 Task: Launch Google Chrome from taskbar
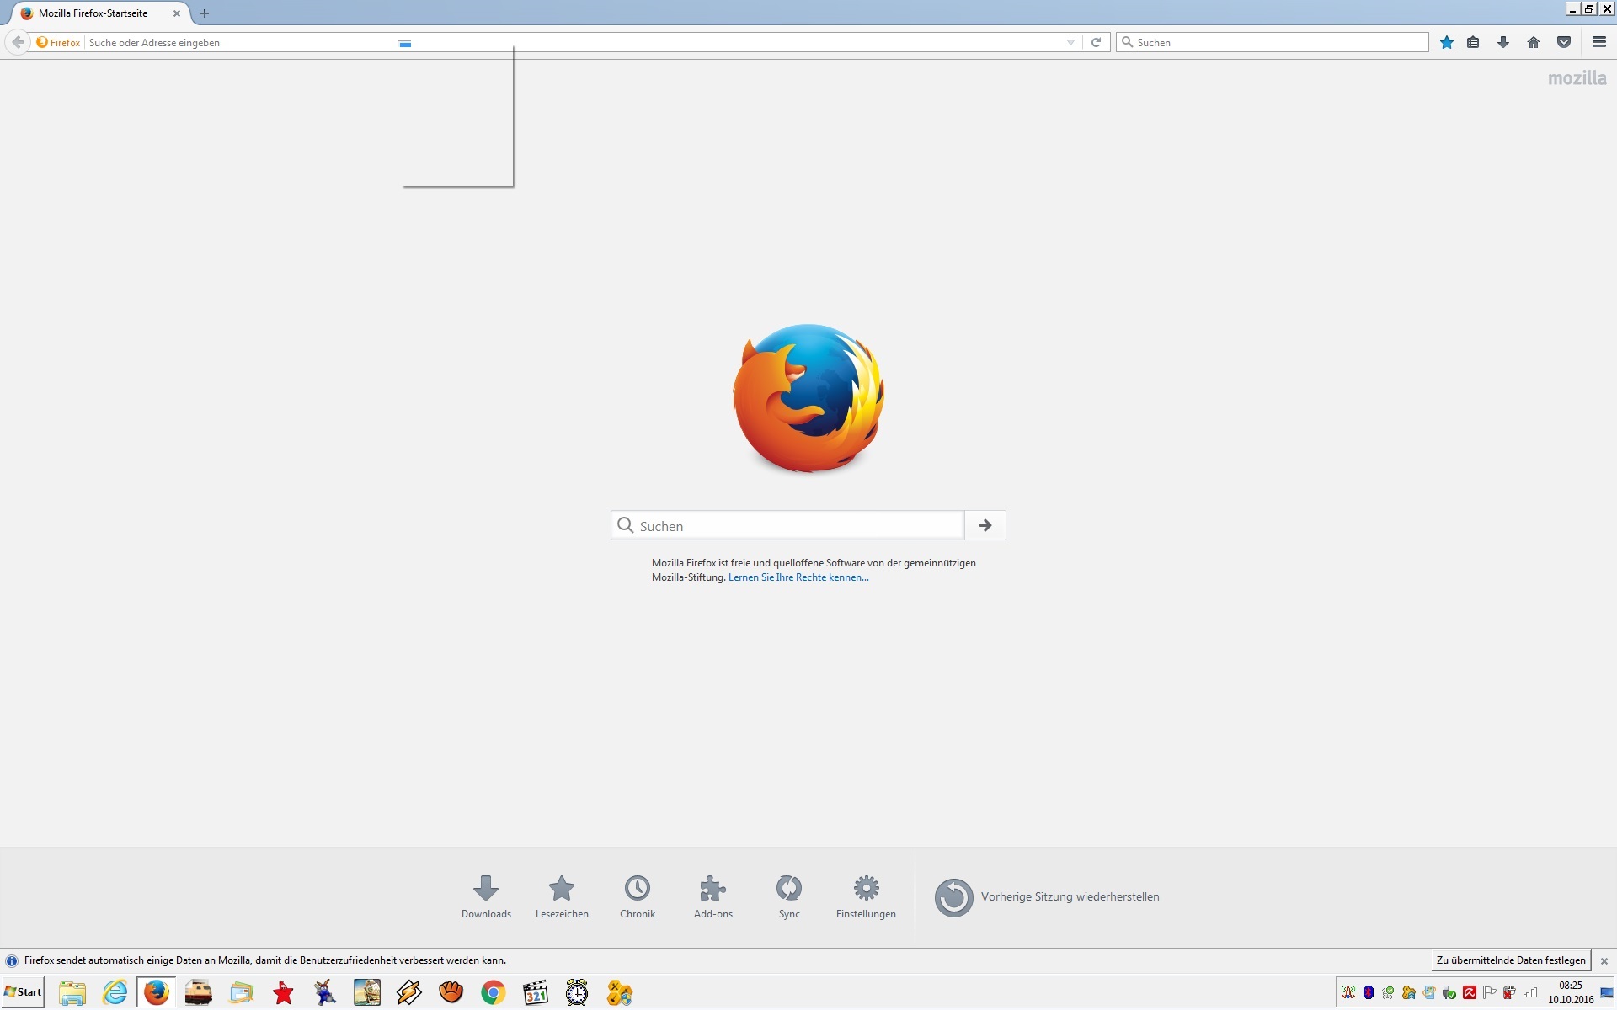pyautogui.click(x=494, y=993)
